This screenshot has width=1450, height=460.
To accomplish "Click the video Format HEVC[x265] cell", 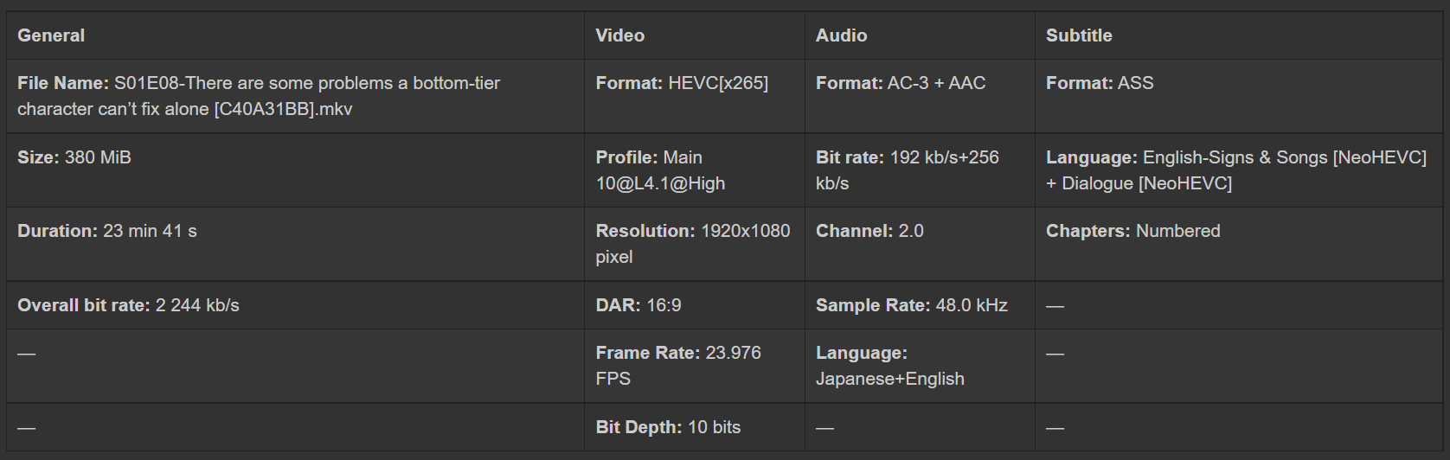I will pyautogui.click(x=682, y=83).
